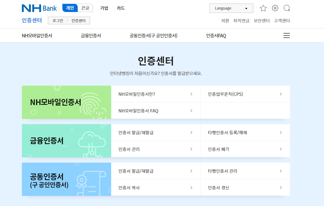Go to 카드 tab
This screenshot has width=324, height=206.
(121, 8)
